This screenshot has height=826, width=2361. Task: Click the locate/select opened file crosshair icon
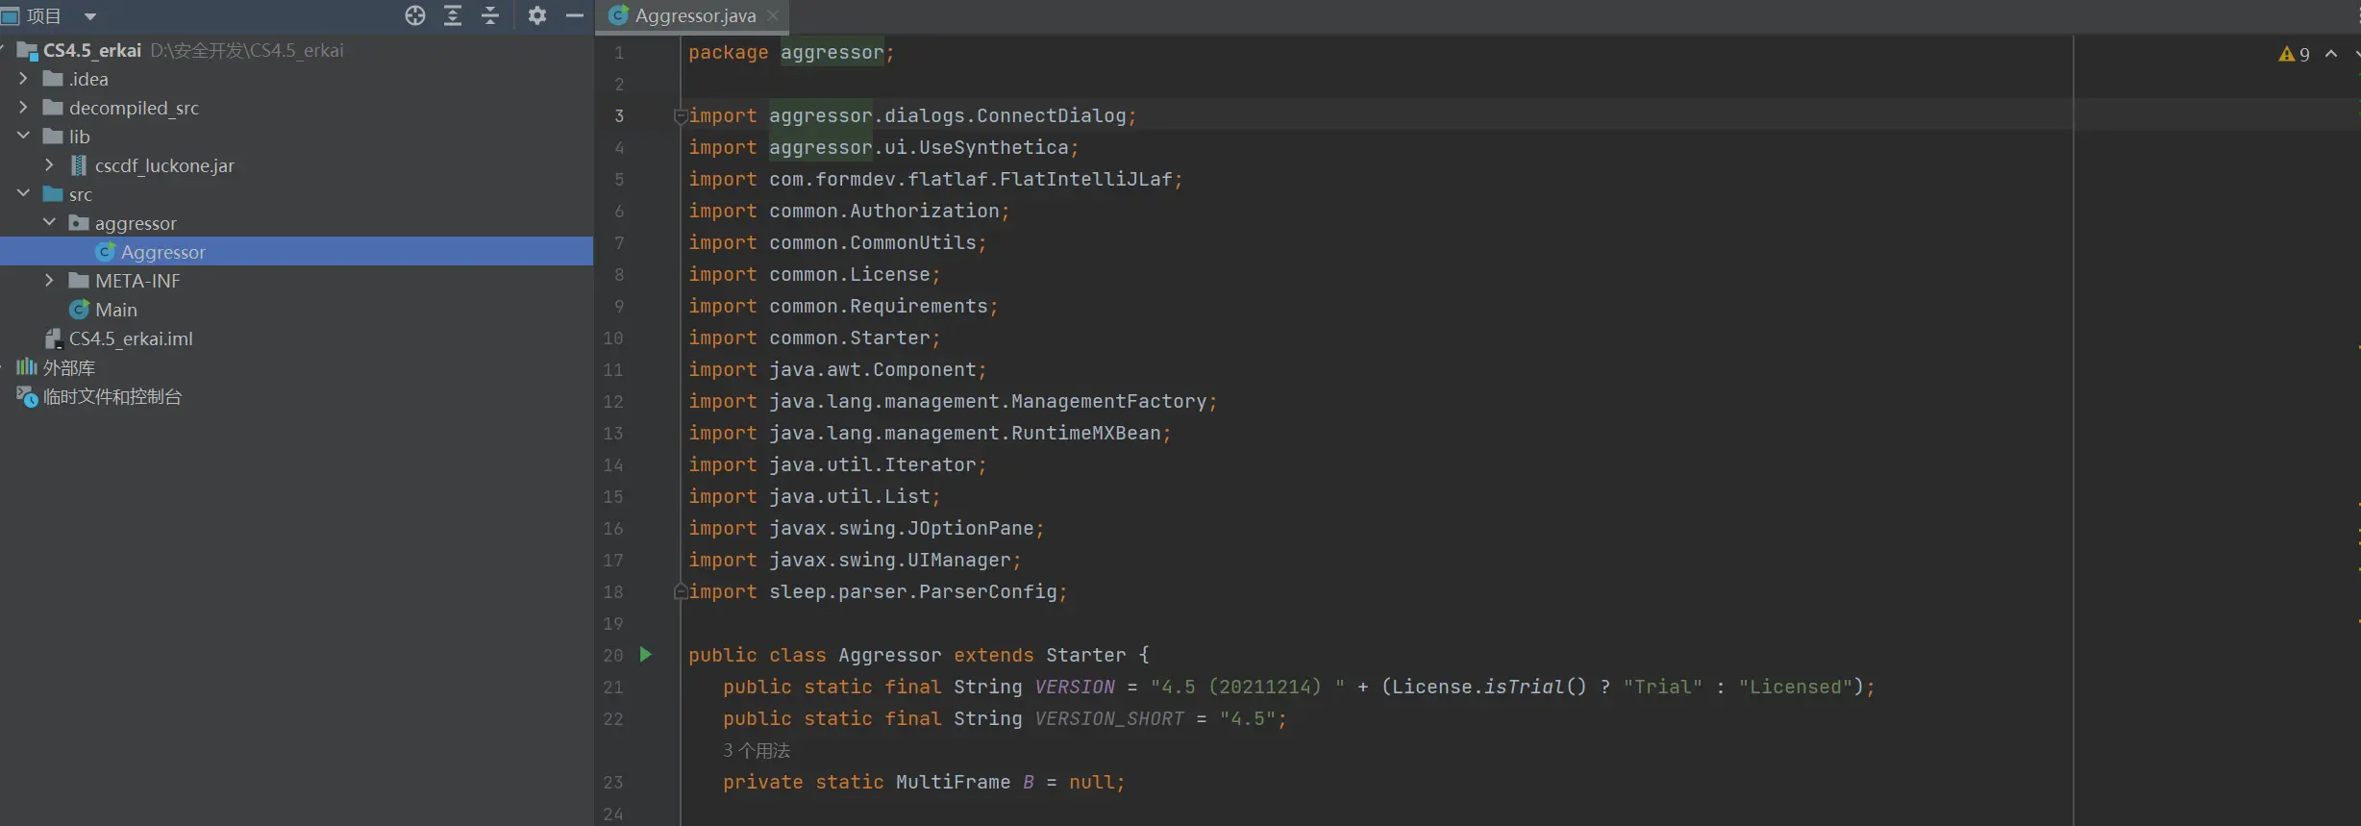point(414,15)
